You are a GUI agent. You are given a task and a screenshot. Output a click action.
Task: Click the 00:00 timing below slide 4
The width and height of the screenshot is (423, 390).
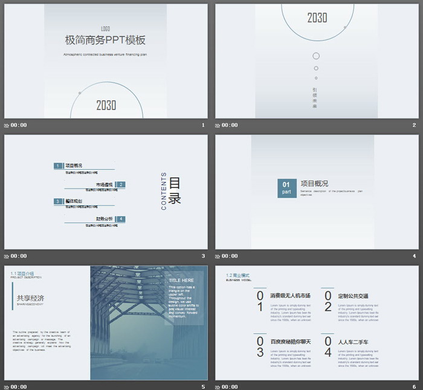coord(230,256)
